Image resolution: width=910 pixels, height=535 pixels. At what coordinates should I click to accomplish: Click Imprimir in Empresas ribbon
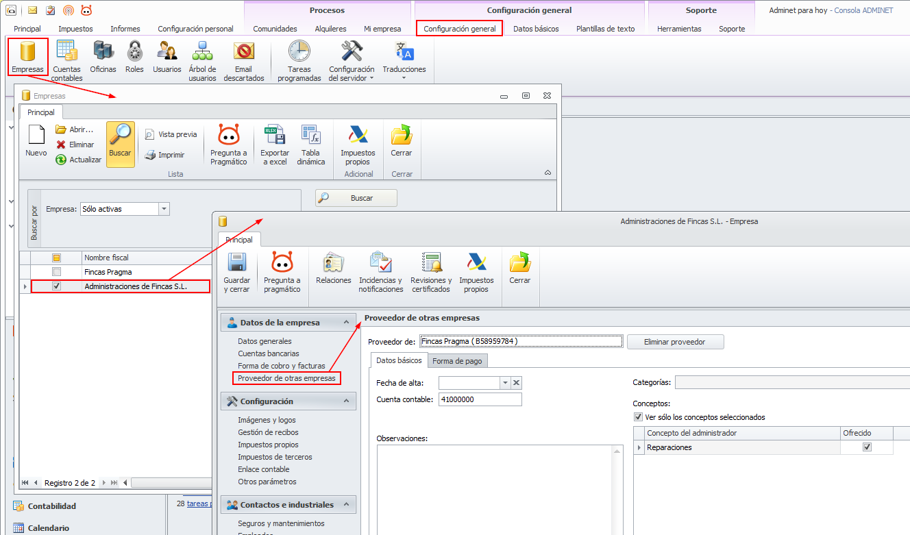[164, 155]
